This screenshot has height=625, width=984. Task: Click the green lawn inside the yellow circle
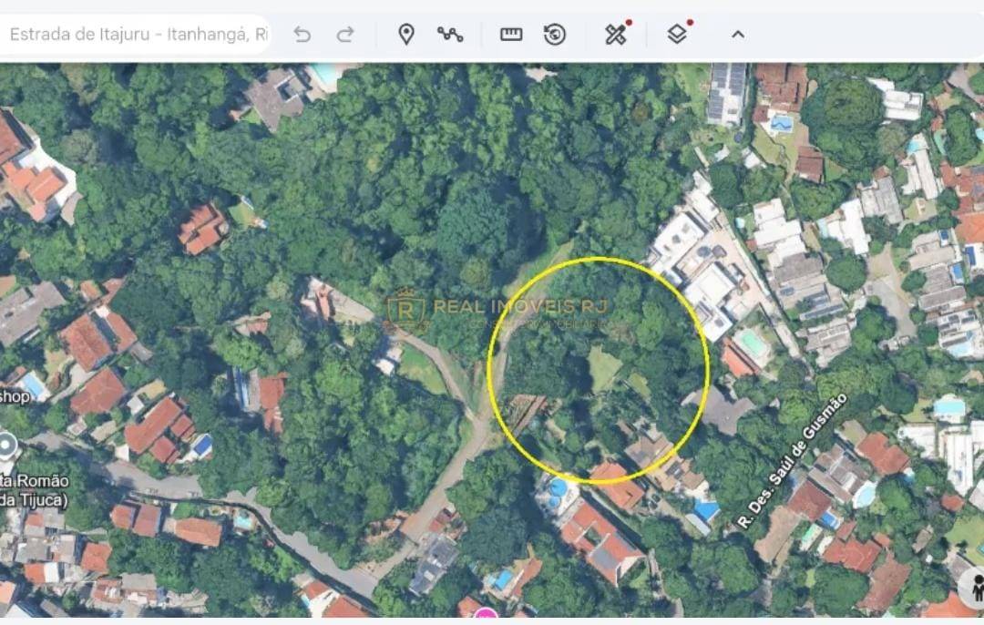[603, 367]
